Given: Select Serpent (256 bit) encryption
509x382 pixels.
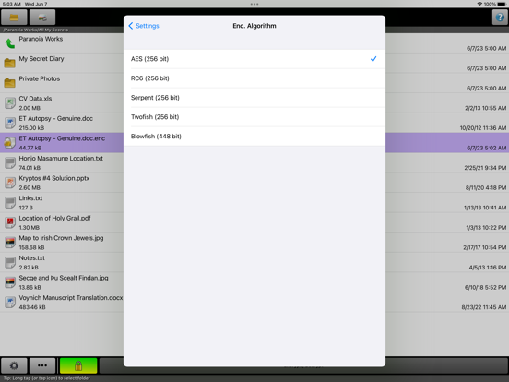Looking at the screenshot, I should 254,98.
